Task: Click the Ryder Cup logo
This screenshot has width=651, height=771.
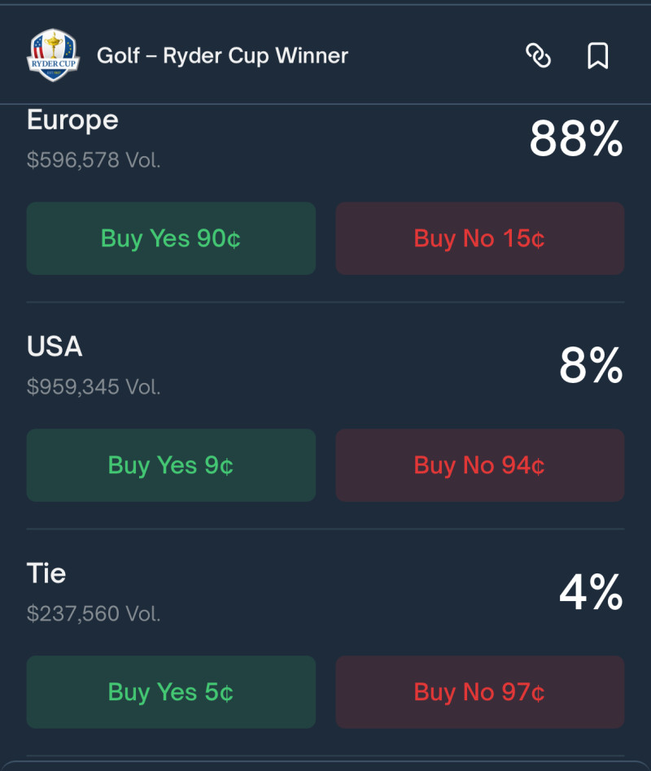Action: pyautogui.click(x=53, y=54)
